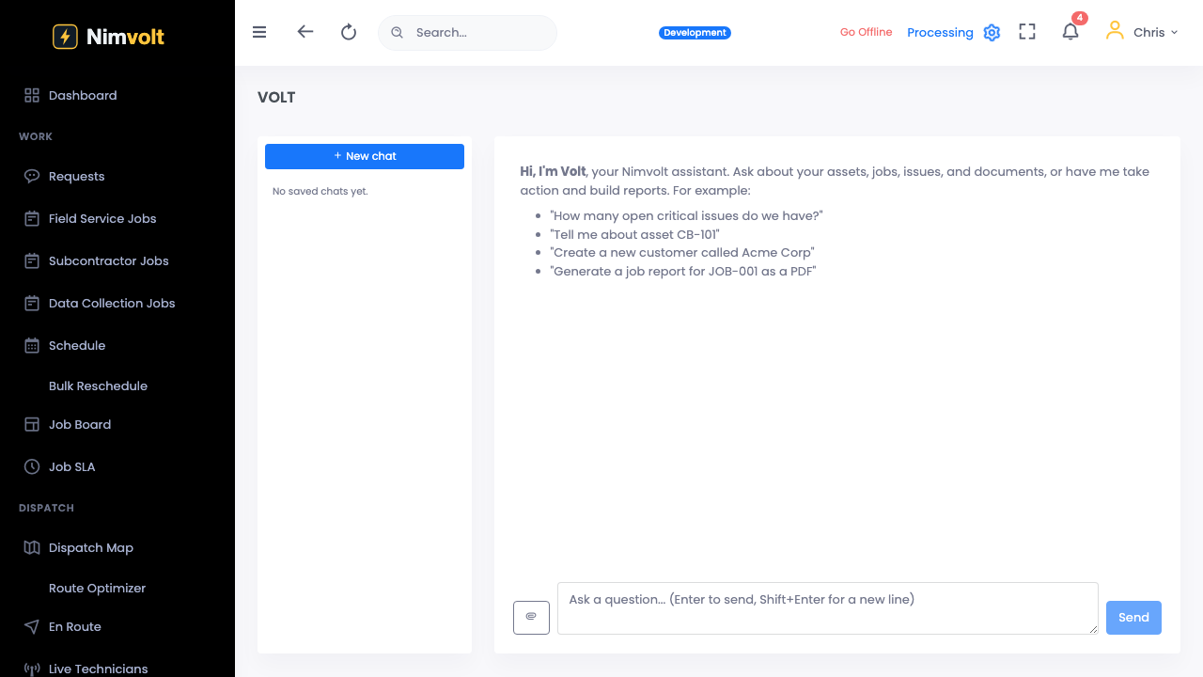Open Field Service Jobs
Screen dimensions: 1203x677
[102, 218]
